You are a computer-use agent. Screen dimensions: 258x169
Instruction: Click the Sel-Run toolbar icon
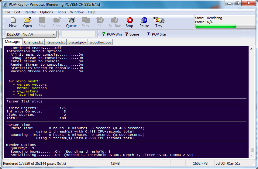click(115, 22)
